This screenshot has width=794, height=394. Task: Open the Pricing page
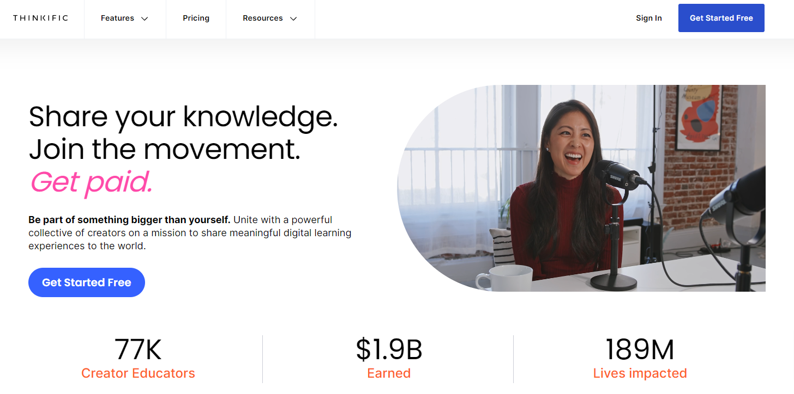[x=196, y=19]
